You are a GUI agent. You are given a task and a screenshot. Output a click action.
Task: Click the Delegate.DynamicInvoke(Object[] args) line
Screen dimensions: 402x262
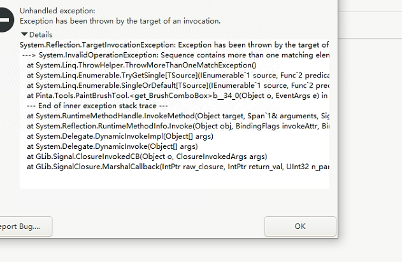pyautogui.click(x=112, y=146)
